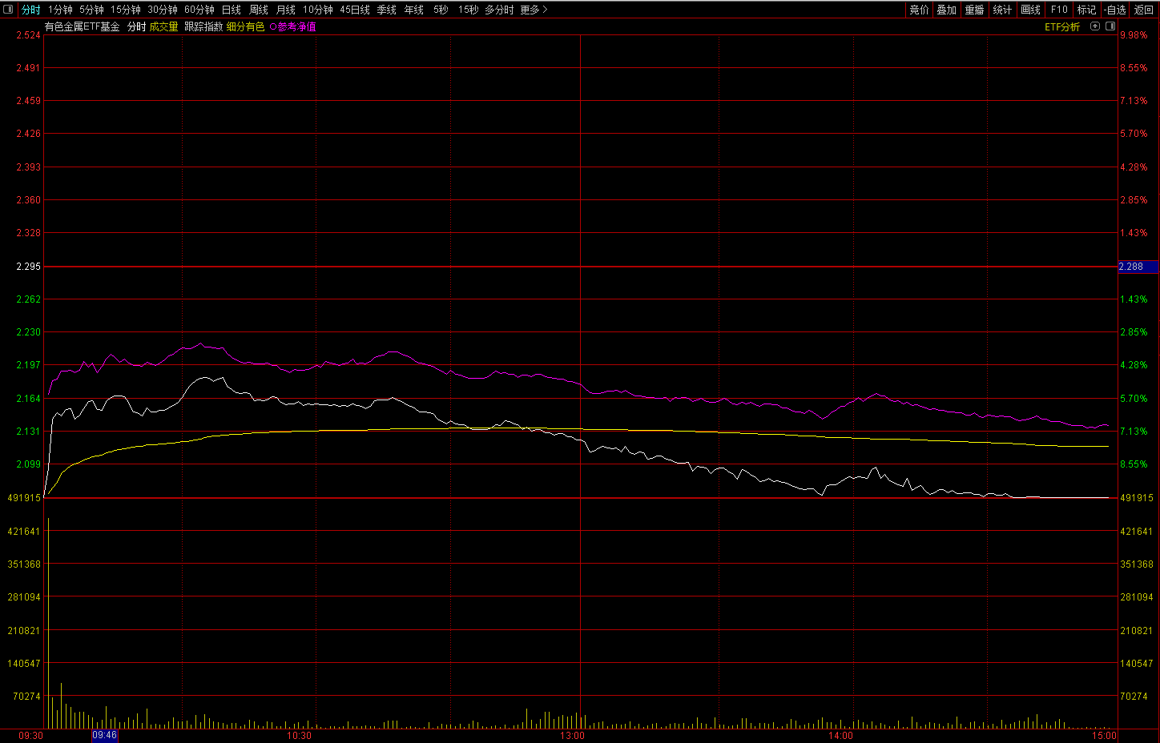Open F10 company info
This screenshot has height=743, width=1160.
1059,10
